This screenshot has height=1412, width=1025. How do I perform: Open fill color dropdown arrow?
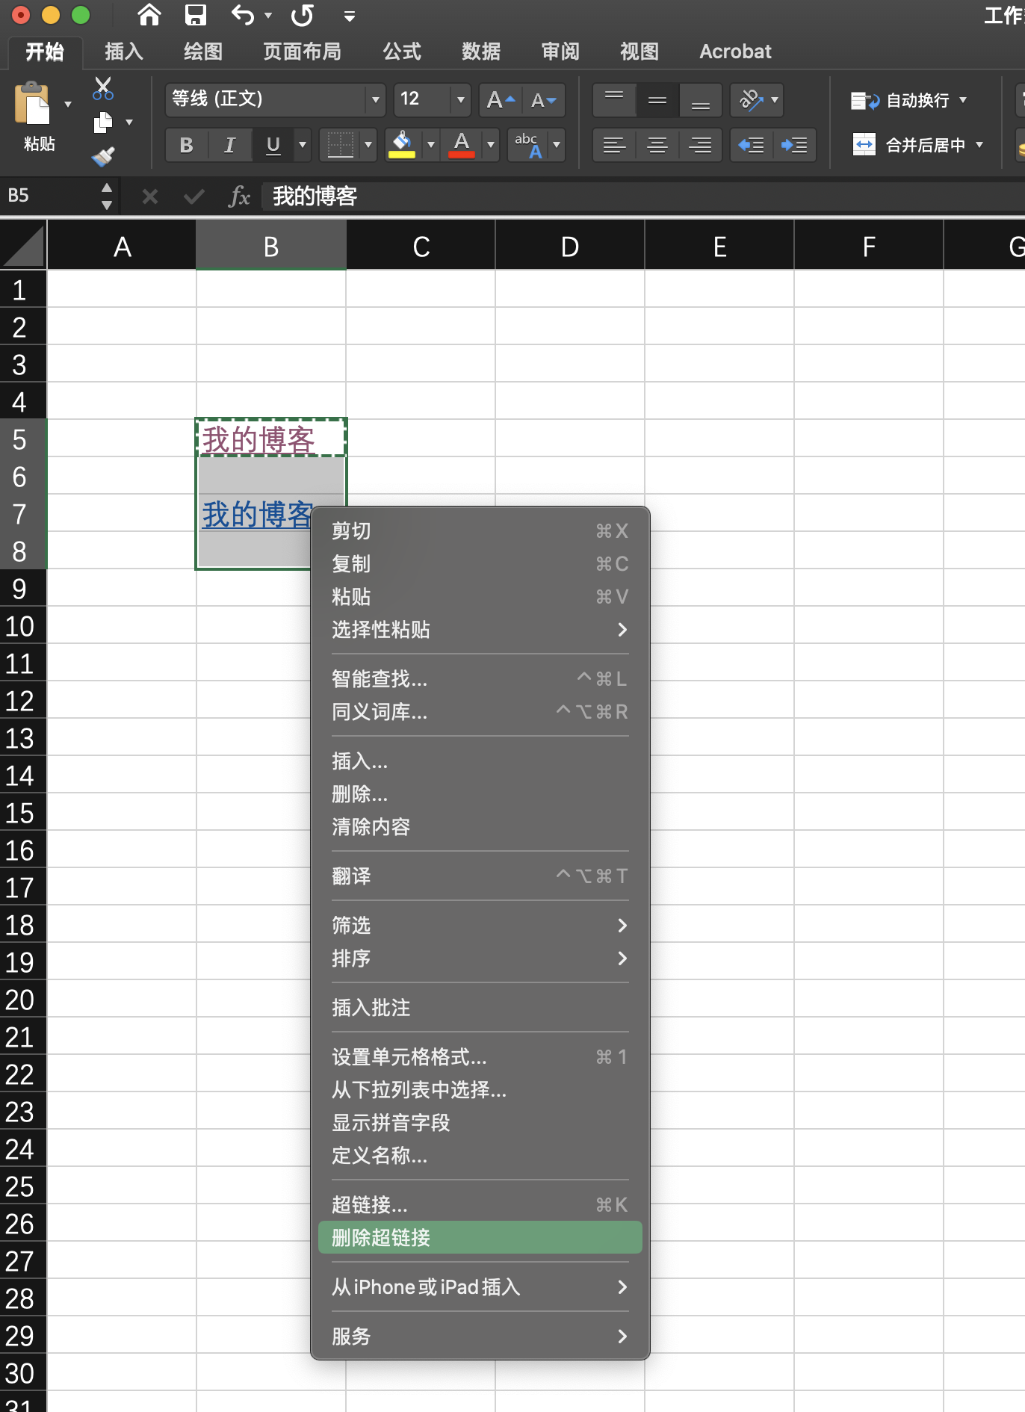[431, 145]
